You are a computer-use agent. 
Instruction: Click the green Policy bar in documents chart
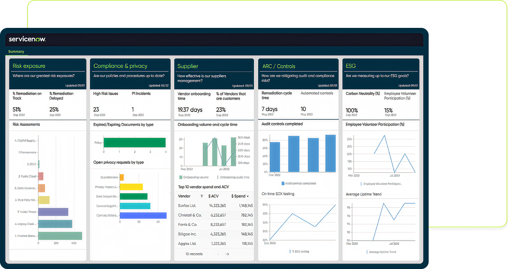135,143
